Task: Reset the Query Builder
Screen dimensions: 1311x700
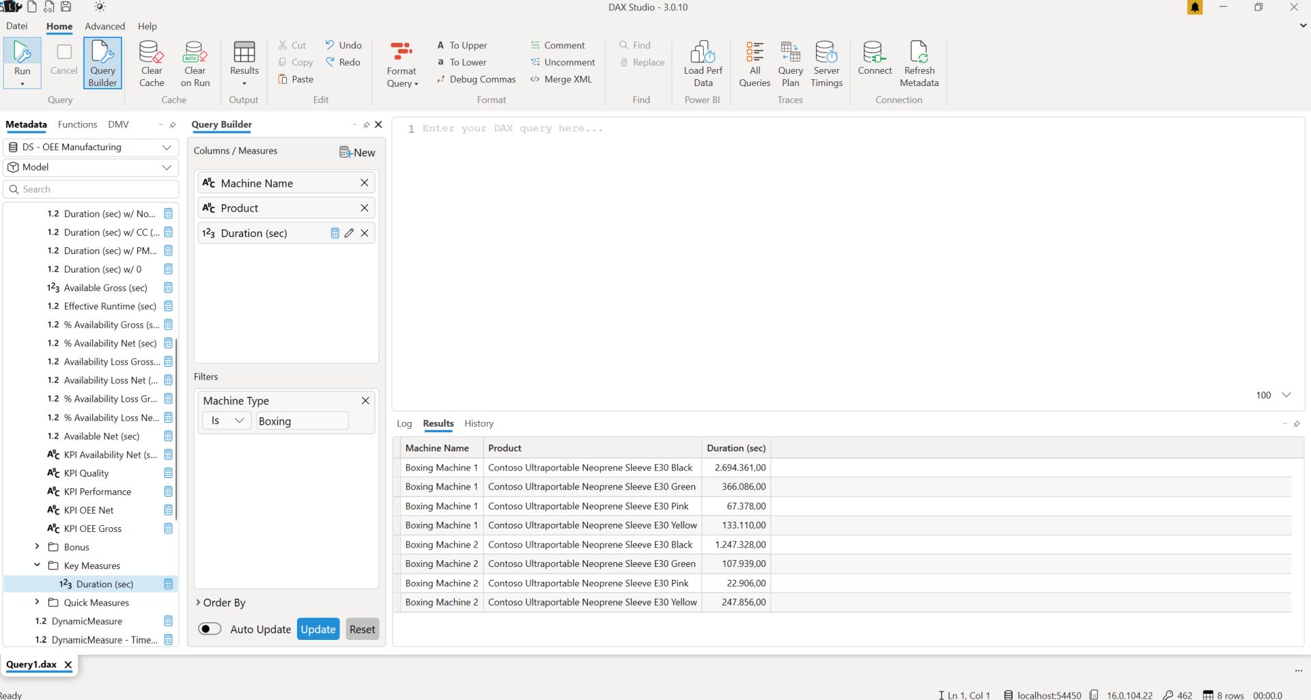Action: [x=362, y=629]
